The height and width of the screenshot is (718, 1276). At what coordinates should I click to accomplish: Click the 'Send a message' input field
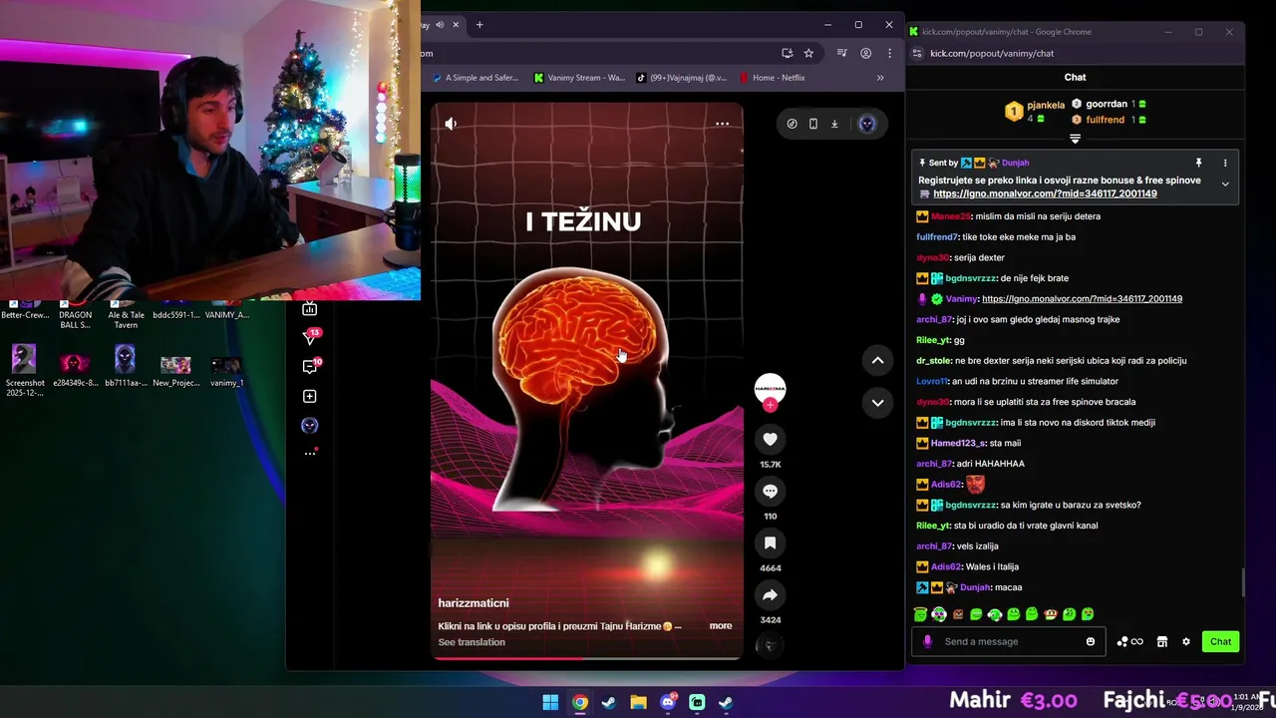(1010, 642)
